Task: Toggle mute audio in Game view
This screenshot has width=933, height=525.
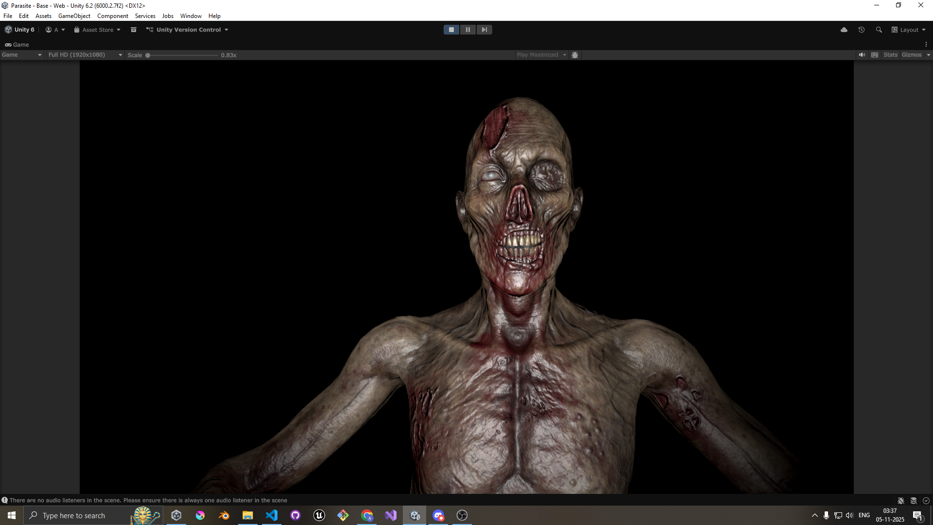Action: coord(862,55)
